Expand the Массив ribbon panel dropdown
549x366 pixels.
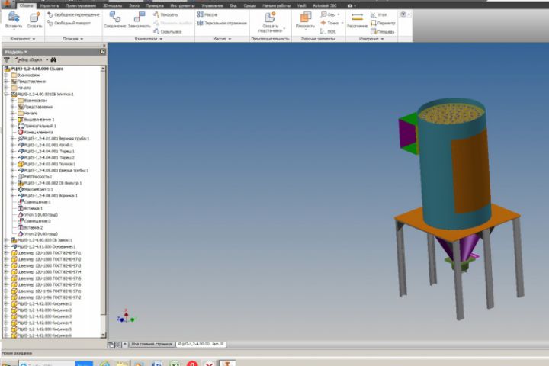coord(230,39)
